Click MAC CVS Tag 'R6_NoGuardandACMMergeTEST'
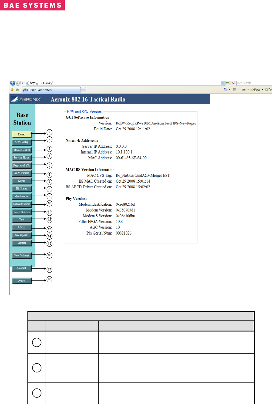Viewport: 272px width, 404px height. tap(143, 175)
